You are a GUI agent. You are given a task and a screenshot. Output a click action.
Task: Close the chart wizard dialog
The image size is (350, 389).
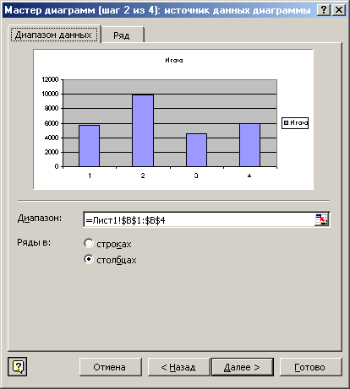pos(339,10)
